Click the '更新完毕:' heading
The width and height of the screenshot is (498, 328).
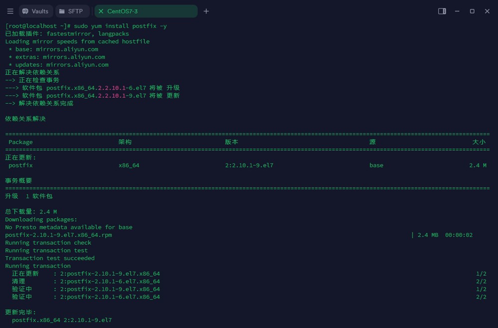tap(20, 313)
